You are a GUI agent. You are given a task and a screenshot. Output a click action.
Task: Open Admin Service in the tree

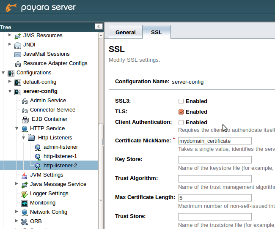pyautogui.click(x=48, y=101)
